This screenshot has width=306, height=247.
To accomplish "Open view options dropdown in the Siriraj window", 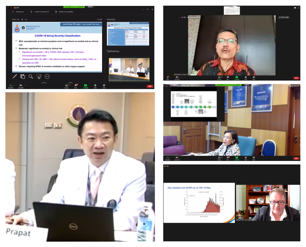I will click(x=91, y=7).
